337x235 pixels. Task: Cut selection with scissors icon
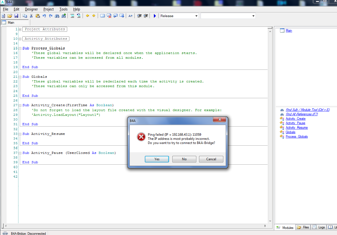point(31,16)
